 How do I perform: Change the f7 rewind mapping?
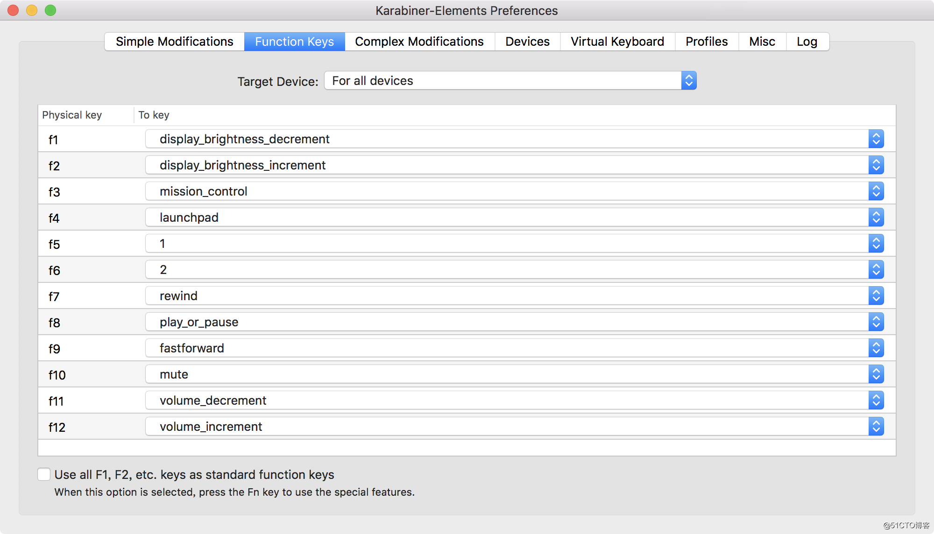point(515,295)
